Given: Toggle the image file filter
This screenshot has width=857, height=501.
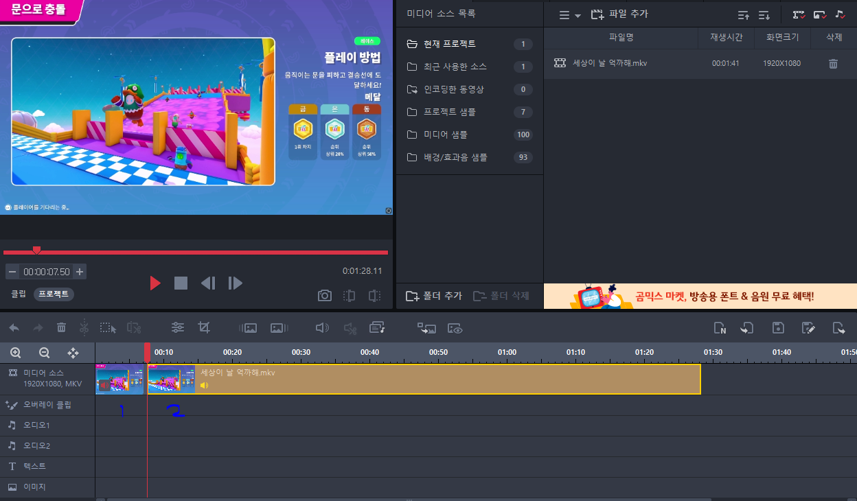Looking at the screenshot, I should (x=820, y=14).
